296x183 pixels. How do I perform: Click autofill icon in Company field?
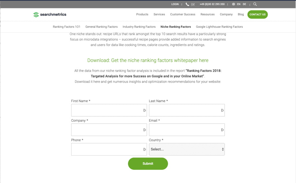click(145, 130)
